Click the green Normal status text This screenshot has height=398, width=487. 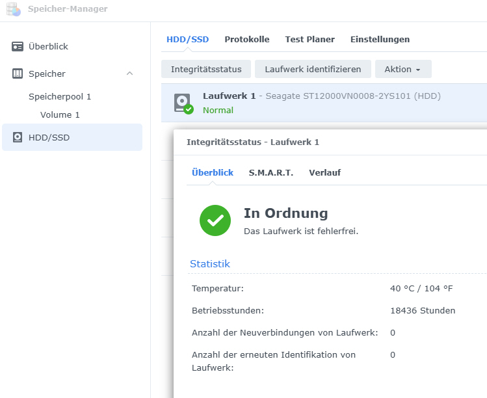click(218, 111)
